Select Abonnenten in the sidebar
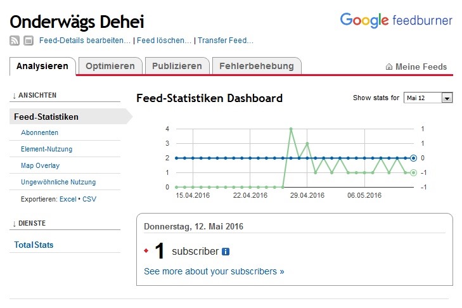The height and width of the screenshot is (308, 462). point(39,132)
